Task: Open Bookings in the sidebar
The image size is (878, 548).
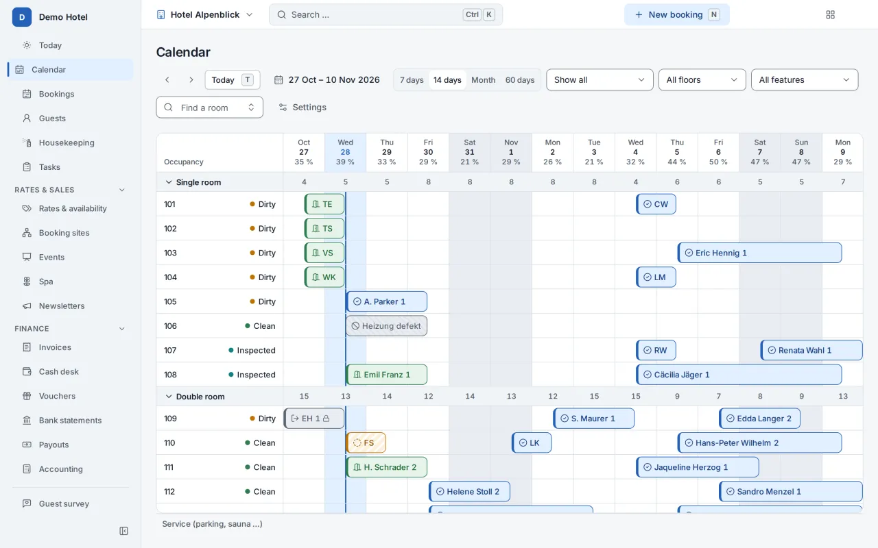Action: click(70, 94)
